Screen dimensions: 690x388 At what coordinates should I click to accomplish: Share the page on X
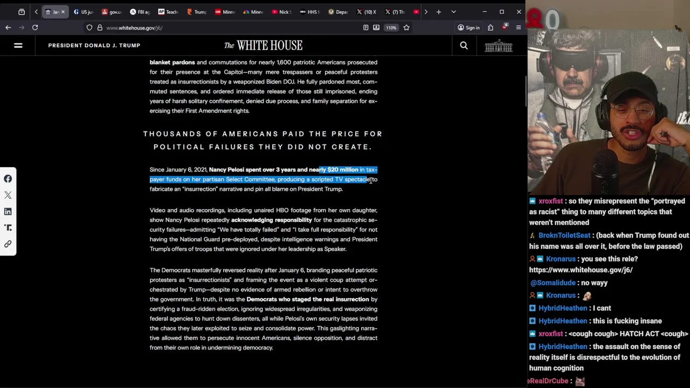pyautogui.click(x=8, y=195)
